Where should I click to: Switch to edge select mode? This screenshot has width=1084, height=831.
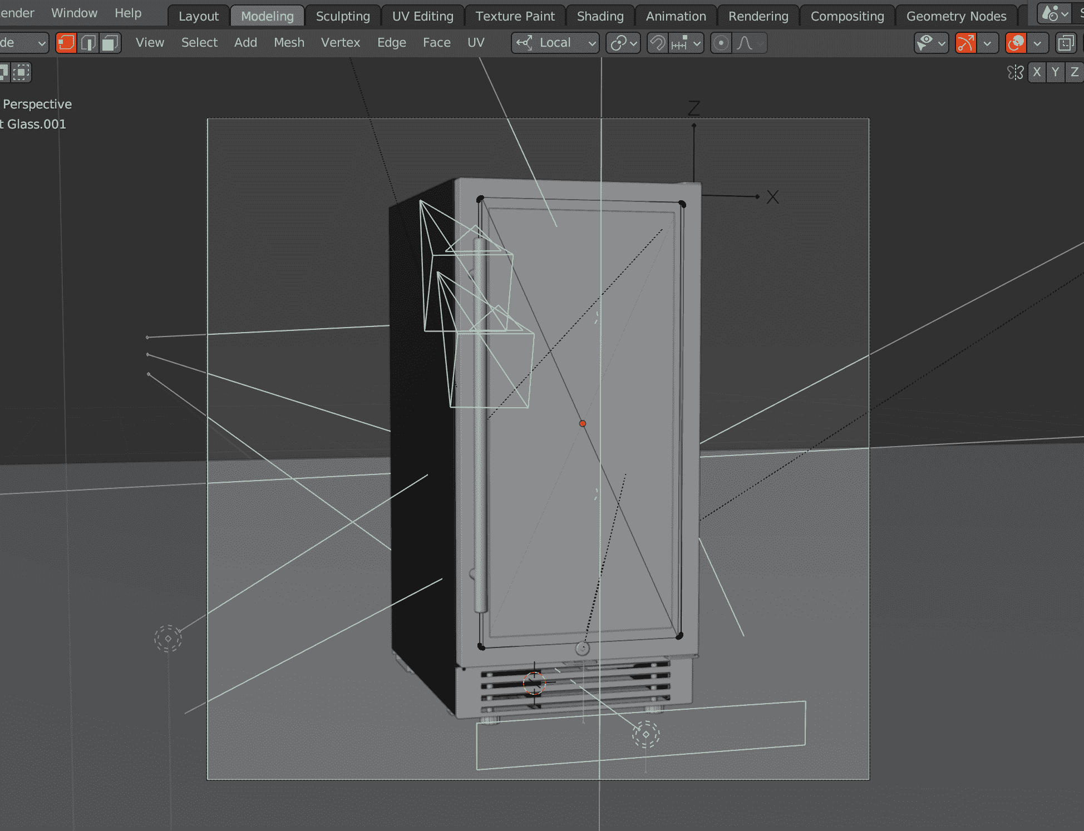click(88, 43)
